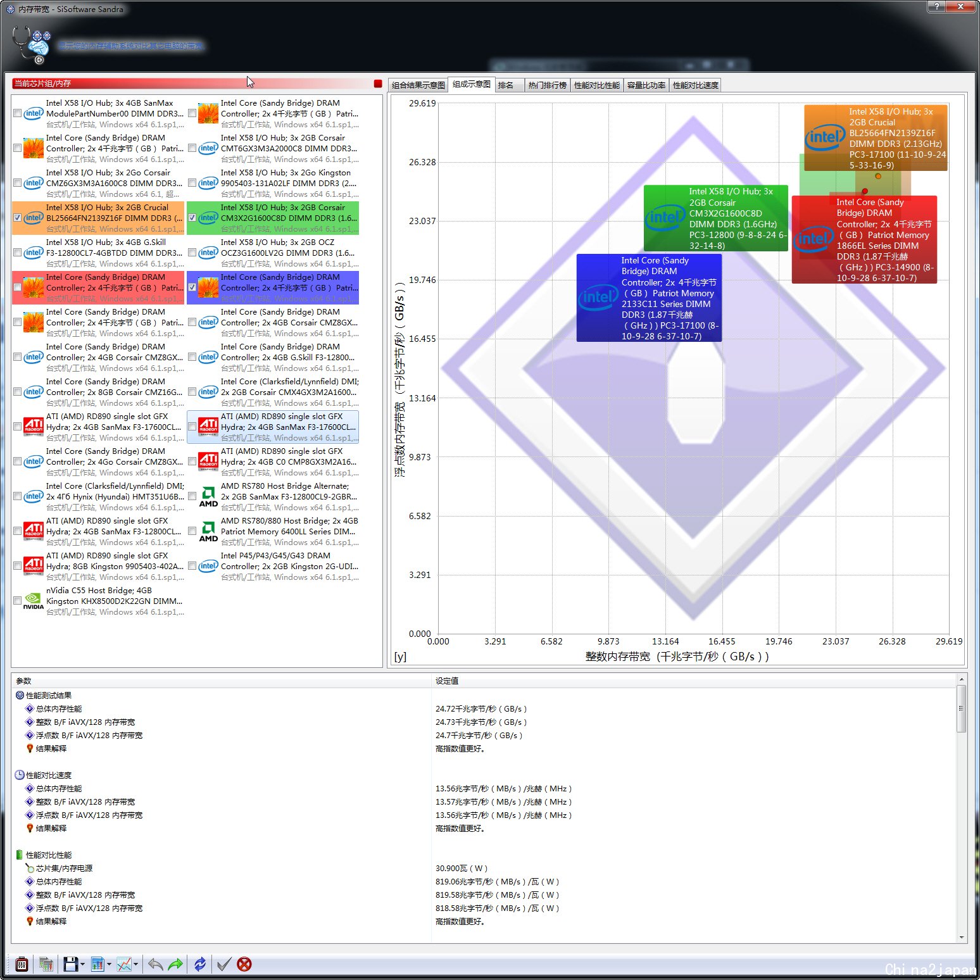The image size is (980, 980).
Task: Click AMD logo of RS780/880 Host Bridge entry
Action: pyautogui.click(x=208, y=532)
